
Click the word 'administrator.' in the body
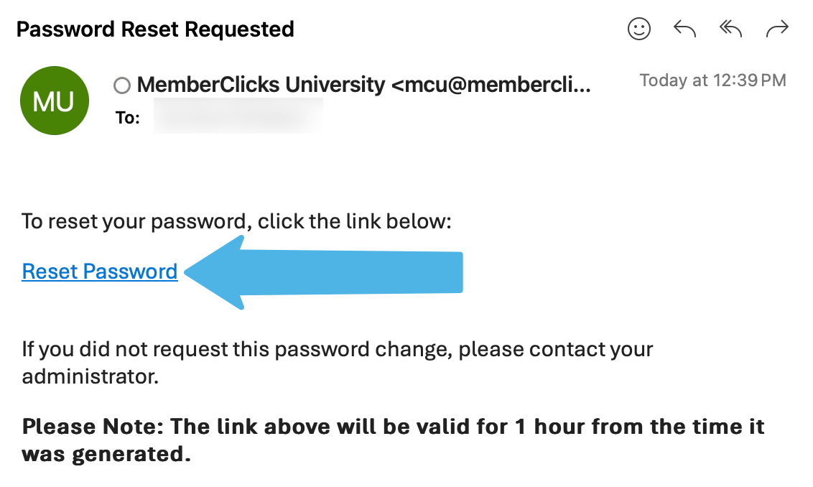tap(90, 376)
